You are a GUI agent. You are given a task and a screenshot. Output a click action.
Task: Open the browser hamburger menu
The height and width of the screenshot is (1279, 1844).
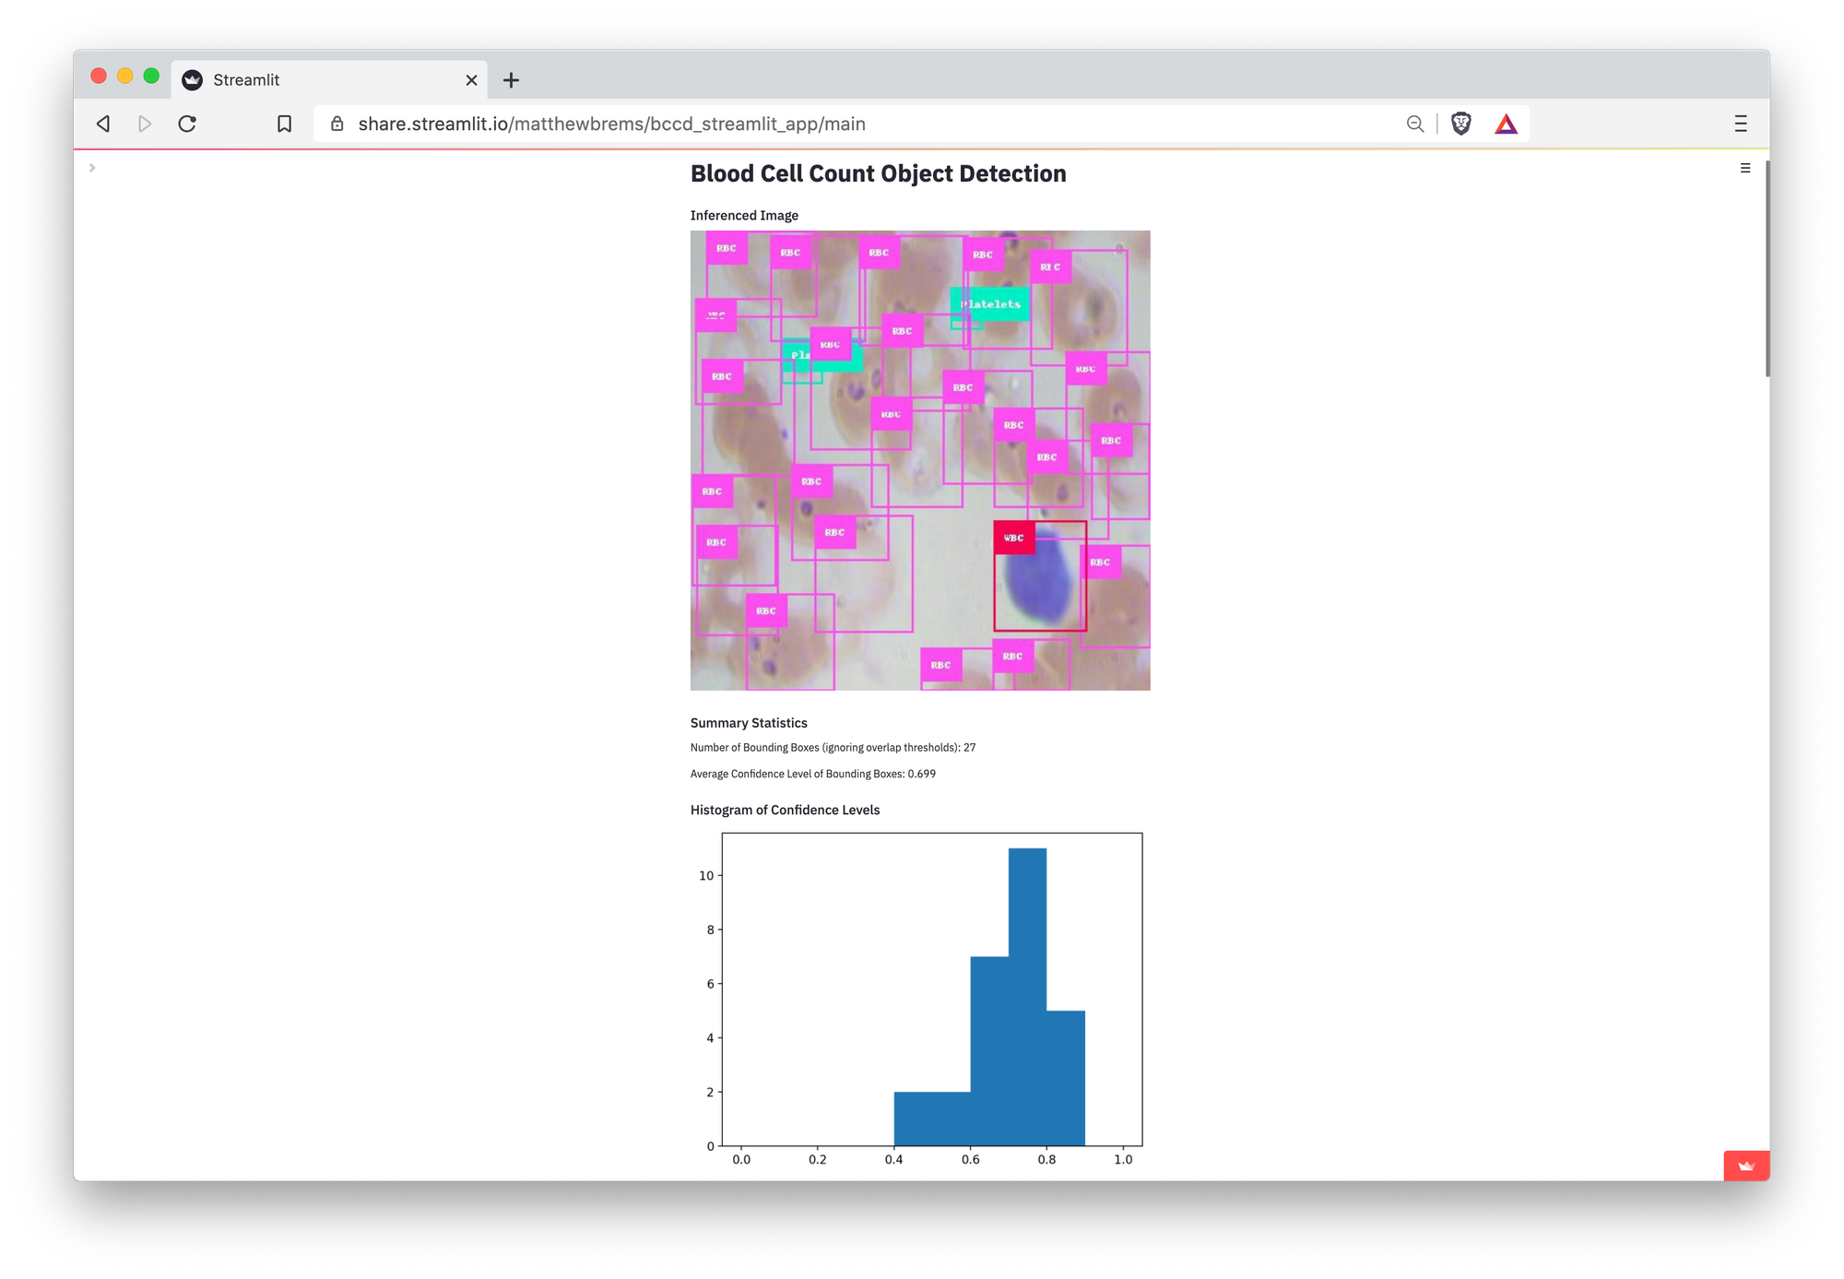1741,124
